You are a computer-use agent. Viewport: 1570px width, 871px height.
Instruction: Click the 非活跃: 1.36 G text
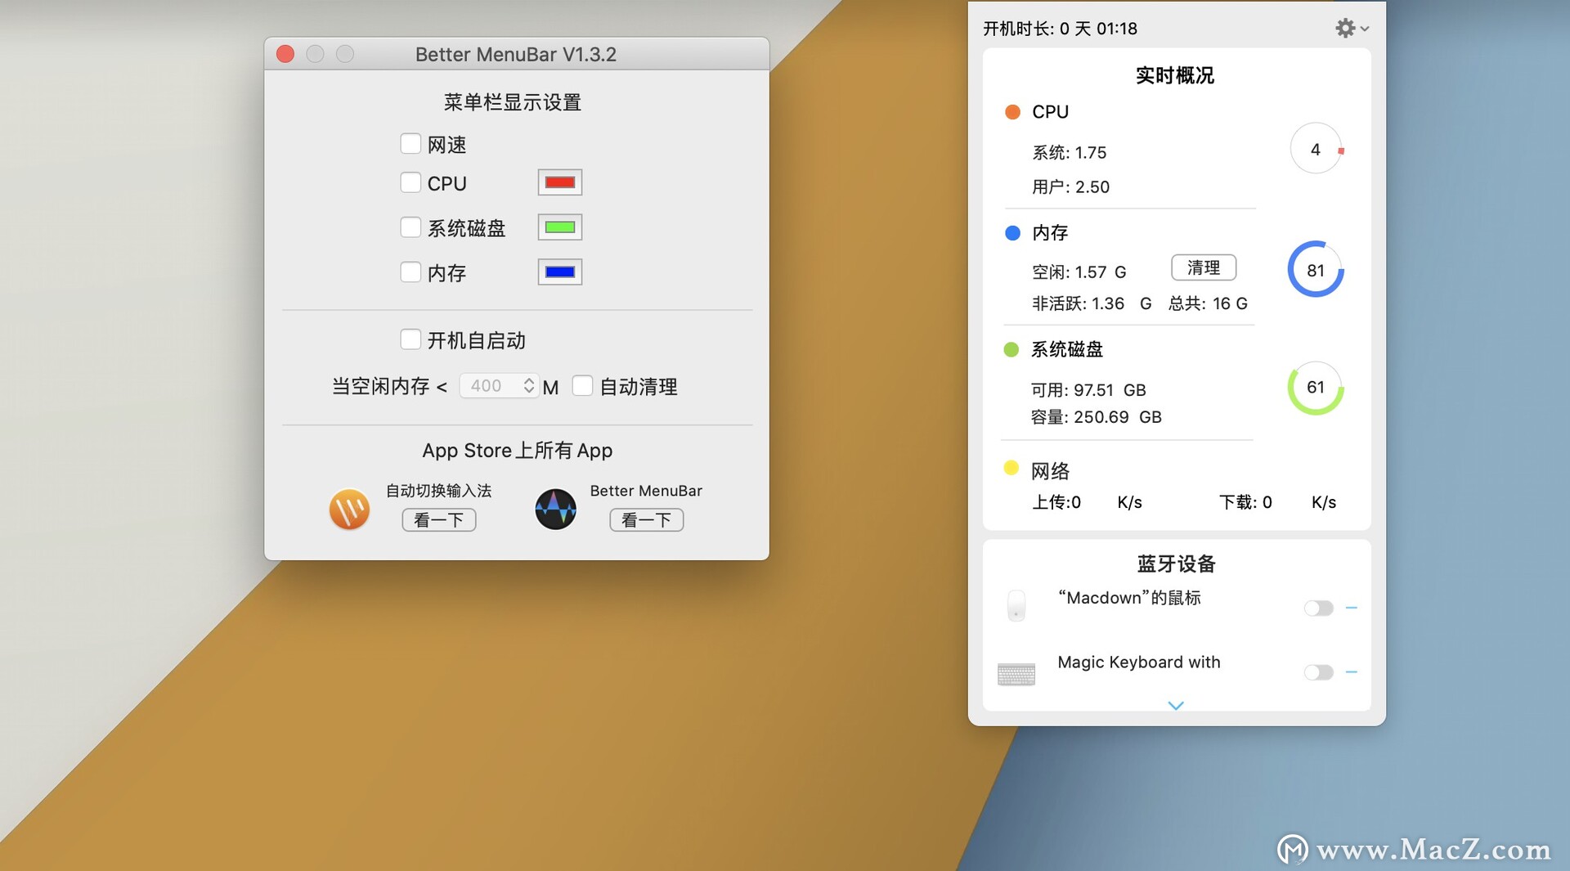(x=1092, y=304)
